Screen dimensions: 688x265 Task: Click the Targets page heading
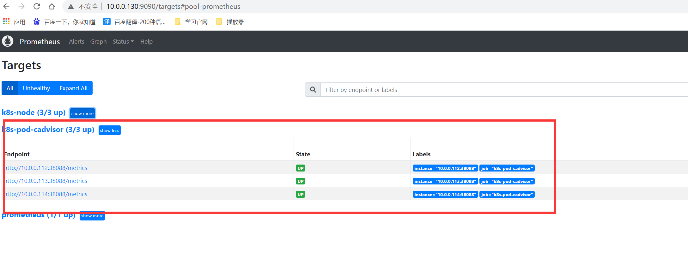(21, 65)
